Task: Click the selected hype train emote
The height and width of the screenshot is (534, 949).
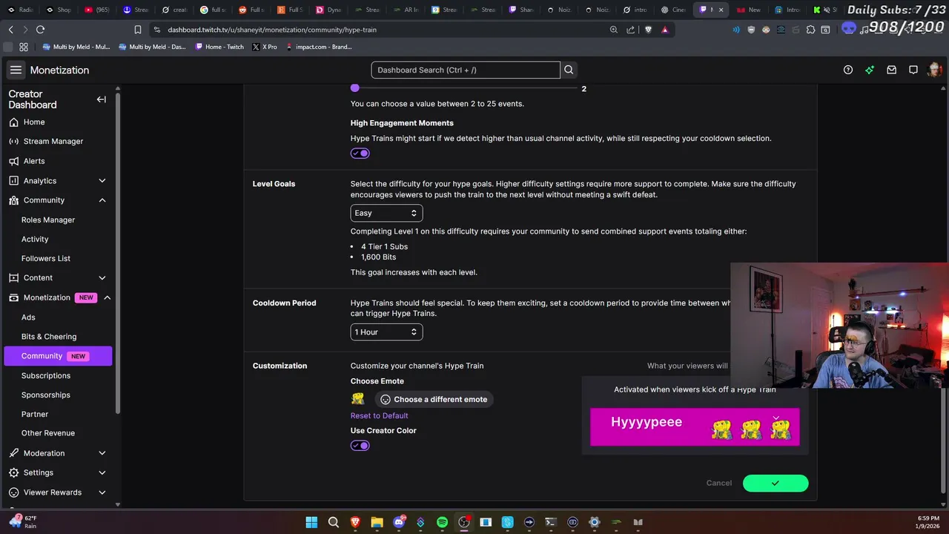Action: pos(358,399)
